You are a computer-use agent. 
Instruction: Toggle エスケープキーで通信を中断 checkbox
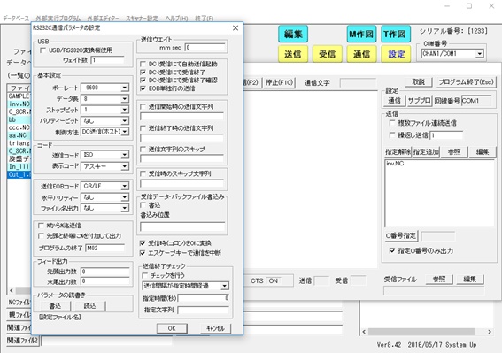click(x=143, y=253)
